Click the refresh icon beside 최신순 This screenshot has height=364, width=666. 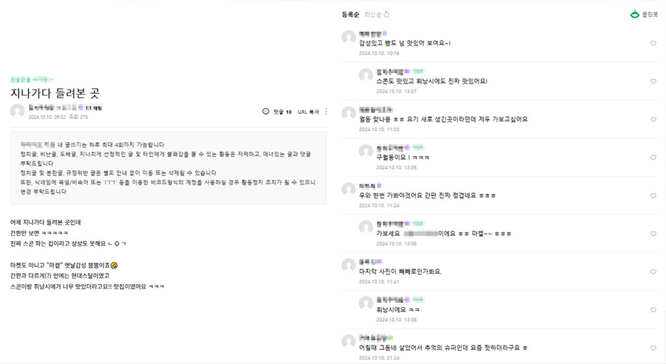point(386,14)
